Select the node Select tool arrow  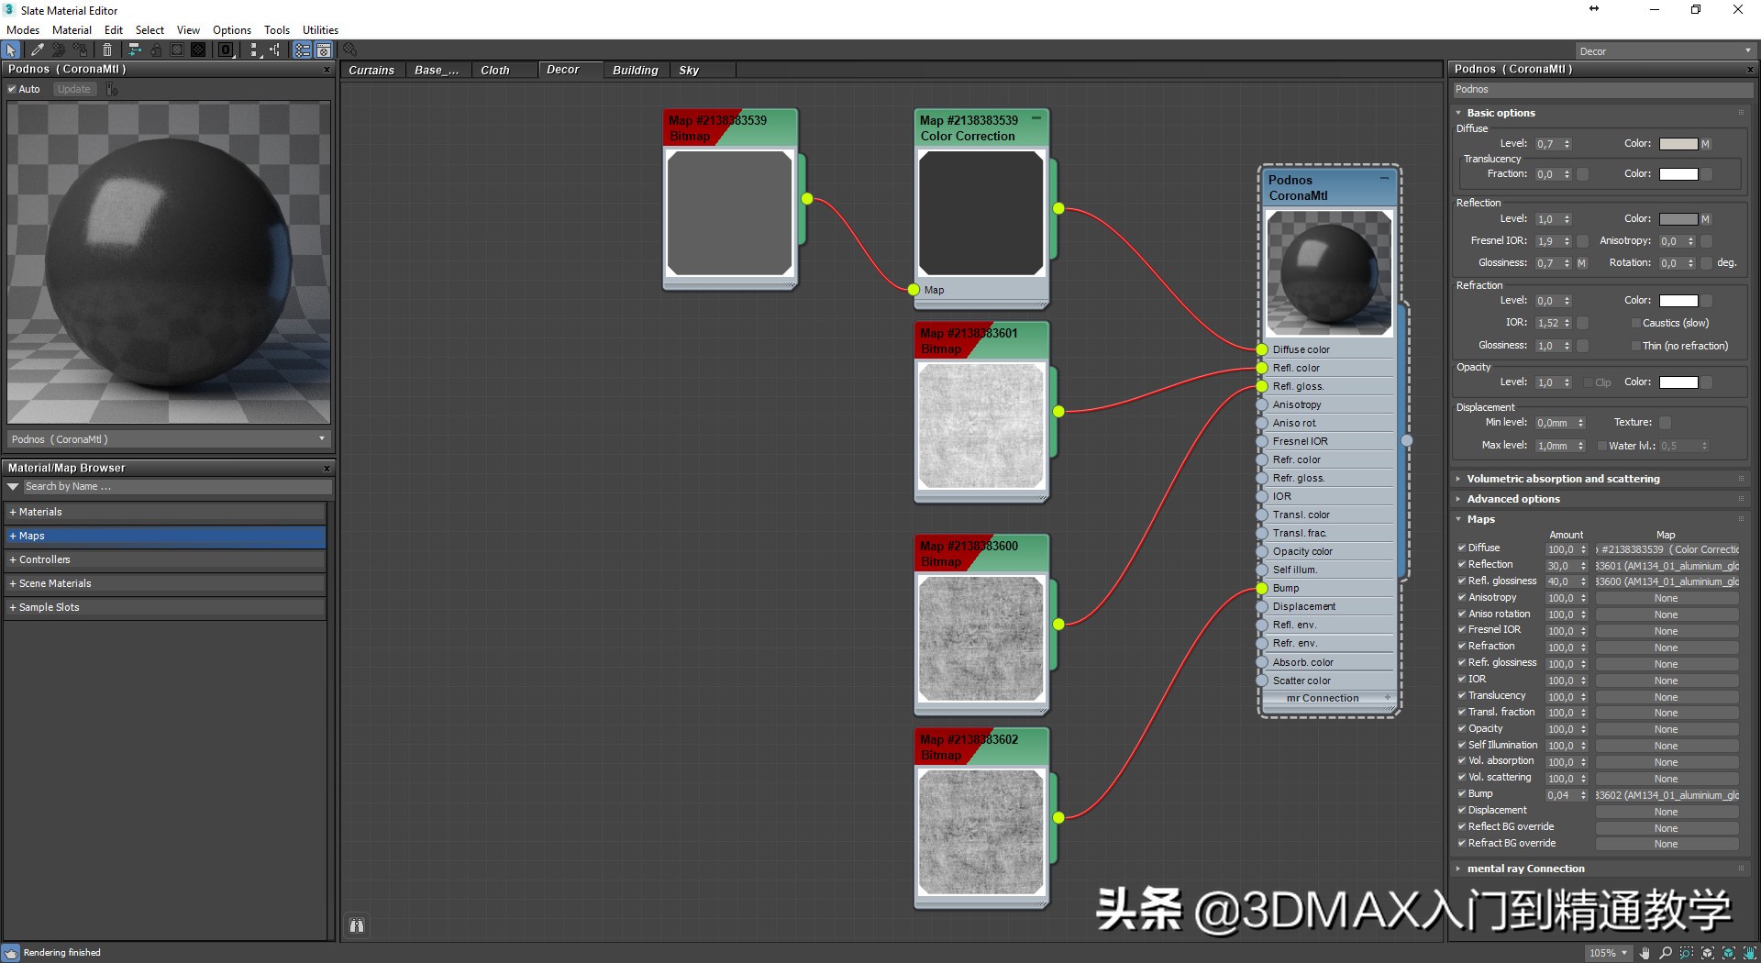[x=10, y=50]
